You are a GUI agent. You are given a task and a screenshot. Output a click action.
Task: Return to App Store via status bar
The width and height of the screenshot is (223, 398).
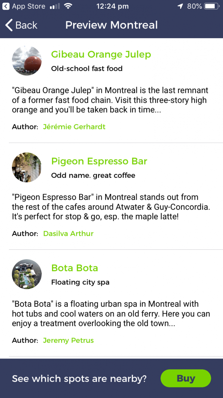click(x=24, y=6)
